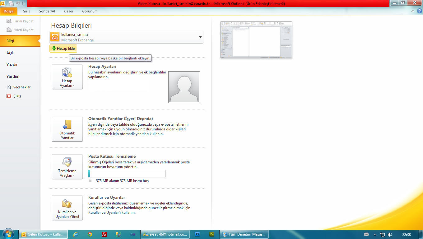The image size is (423, 239).
Task: Open Dreamweaver from the taskbar
Action: click(212, 234)
